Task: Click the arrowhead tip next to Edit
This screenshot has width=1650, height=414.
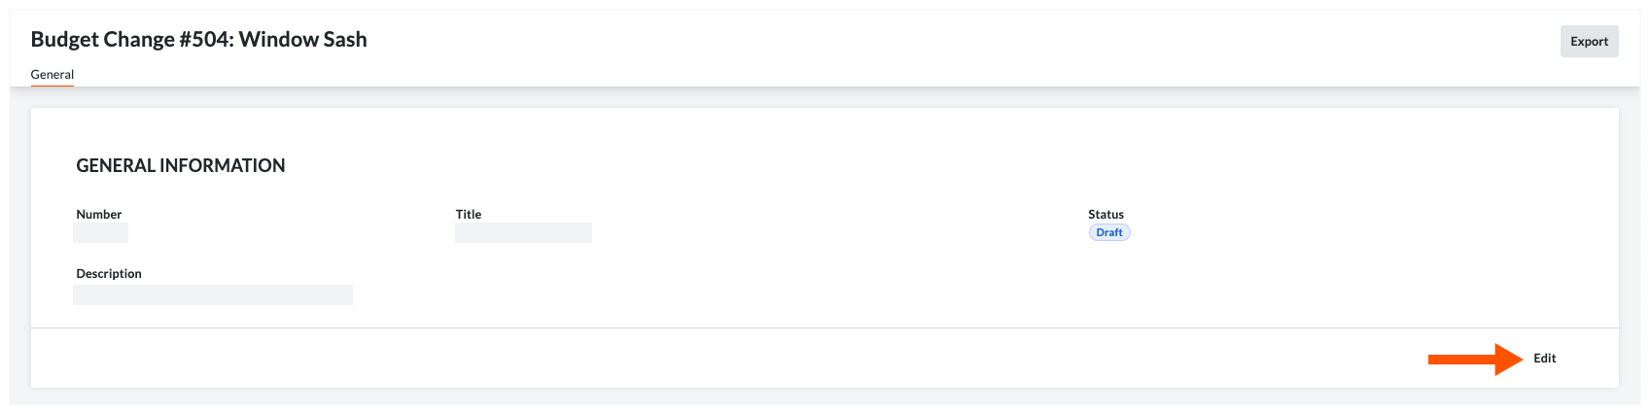Action: tap(1517, 360)
